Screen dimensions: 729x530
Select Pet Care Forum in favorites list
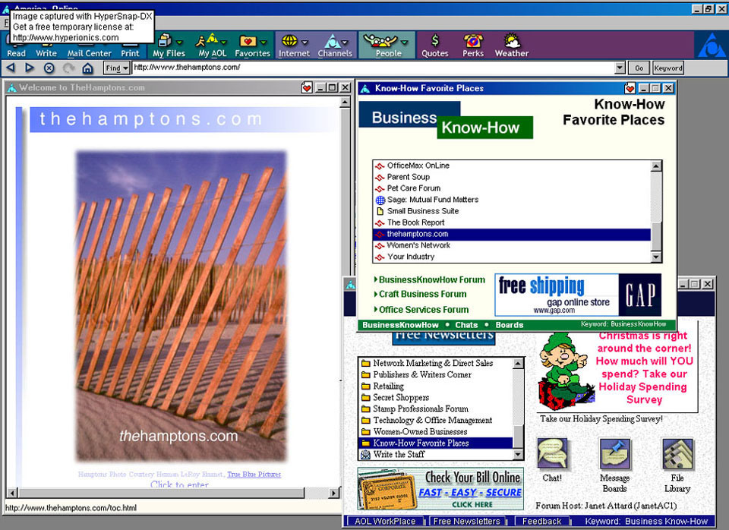(x=413, y=188)
